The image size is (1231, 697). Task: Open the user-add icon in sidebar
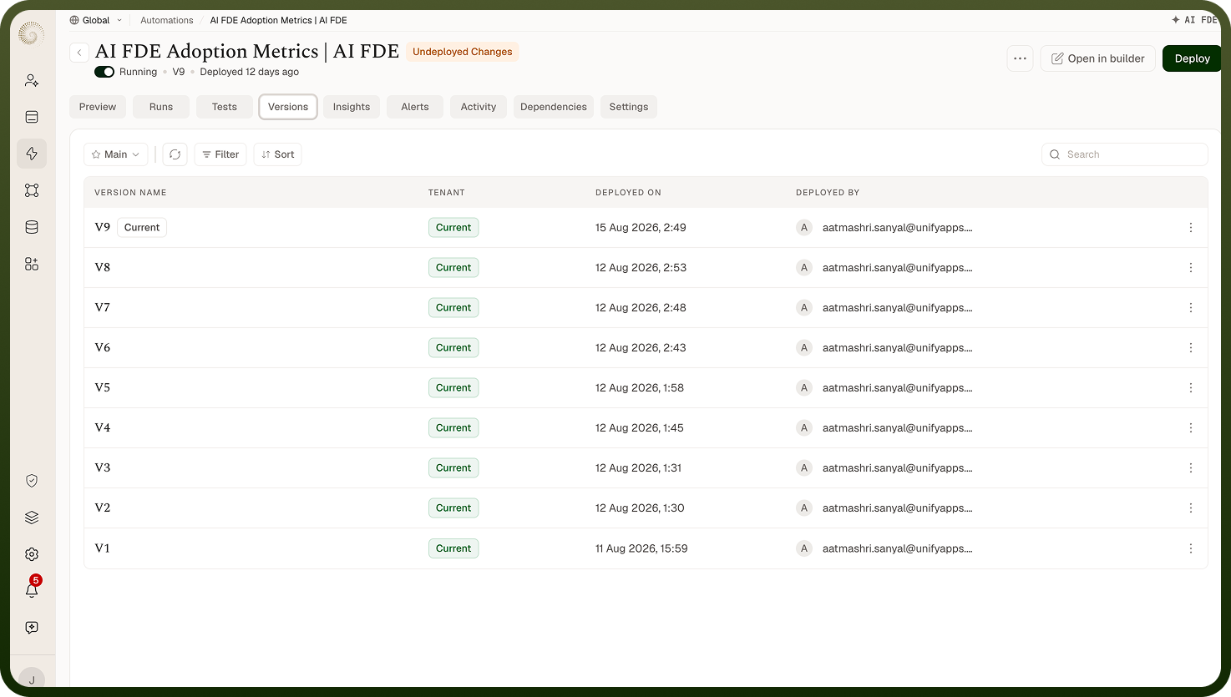point(32,80)
